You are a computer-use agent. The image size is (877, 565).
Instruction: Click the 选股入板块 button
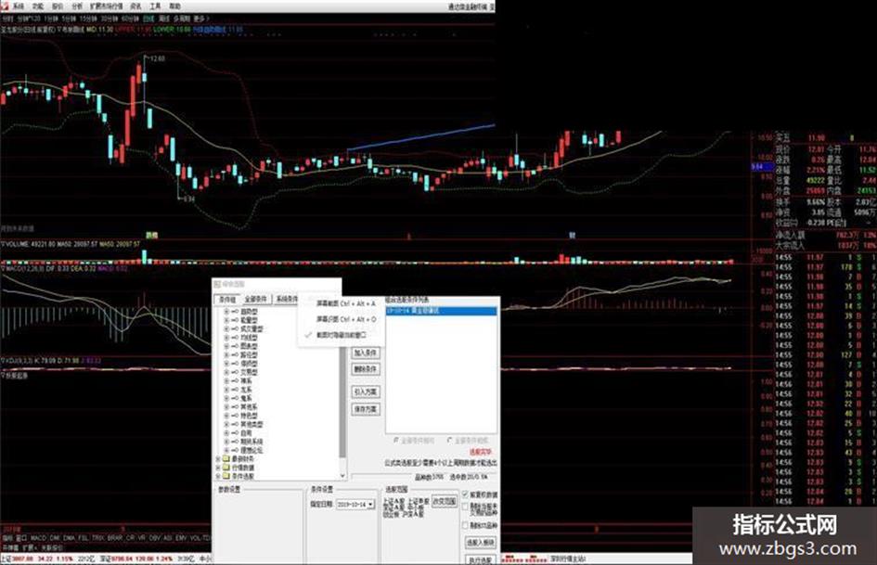[x=480, y=543]
